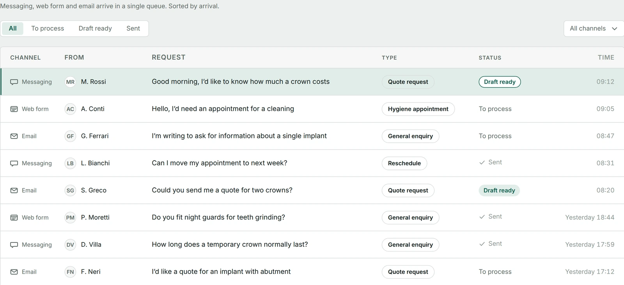Click the MR avatar badge

[70, 82]
